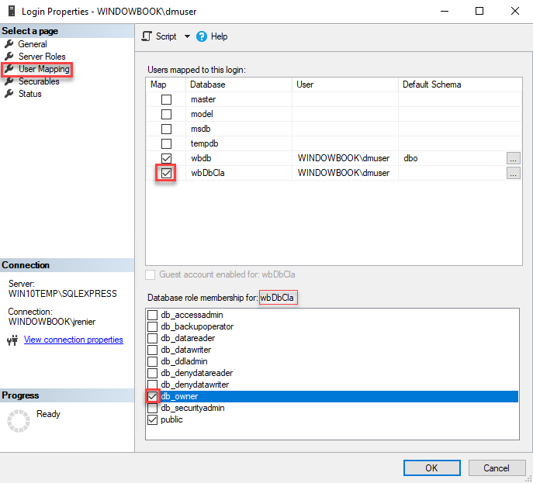
Task: Click the Server Roles wrench icon
Action: (x=9, y=56)
